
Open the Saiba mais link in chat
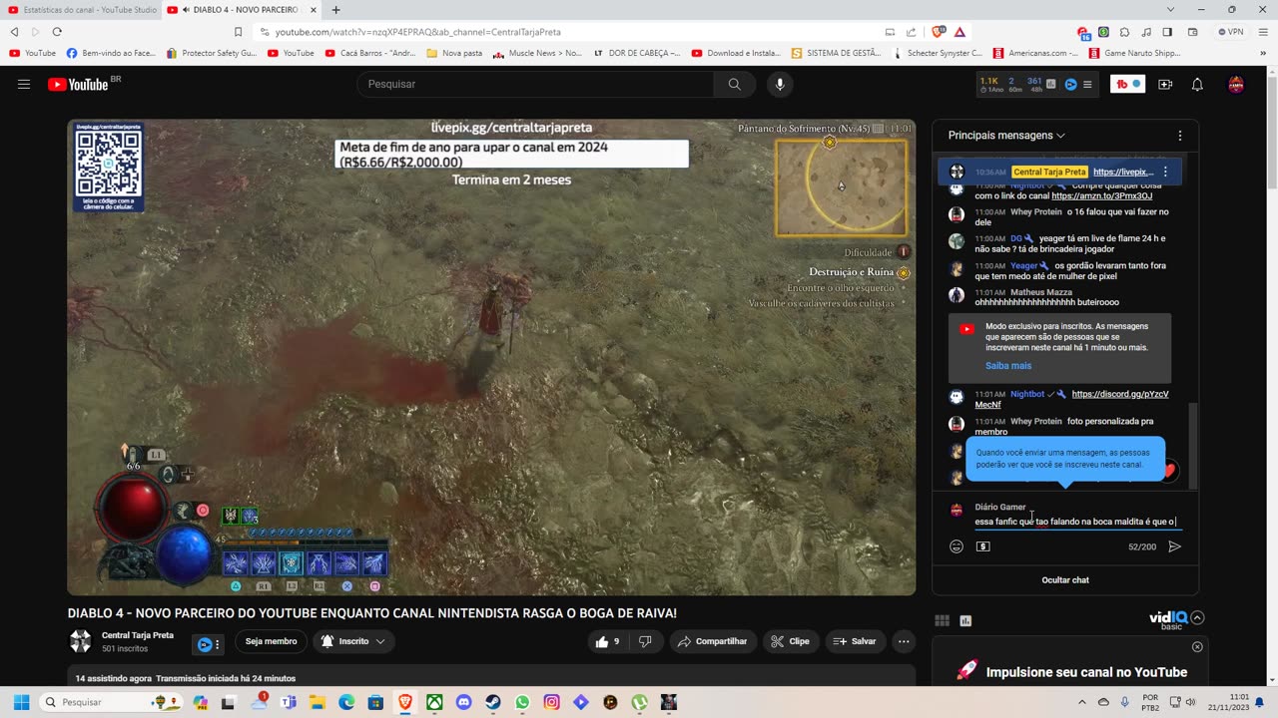1008,366
